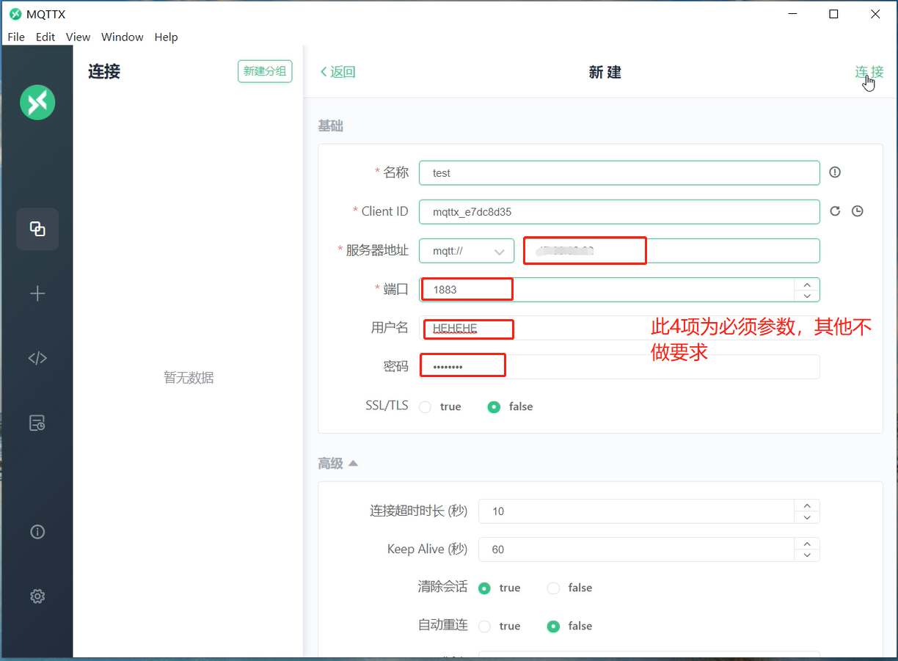Enable 自动重连 true option
This screenshot has height=661, width=898.
coord(485,627)
